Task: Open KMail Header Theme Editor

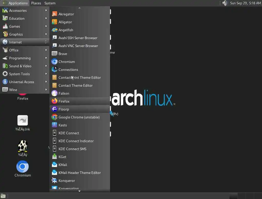Action: point(80,173)
